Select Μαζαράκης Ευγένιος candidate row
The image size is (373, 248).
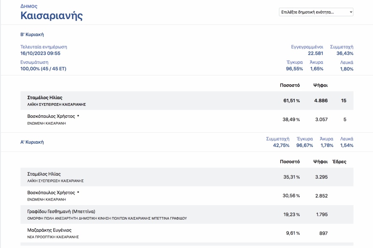coord(186,233)
